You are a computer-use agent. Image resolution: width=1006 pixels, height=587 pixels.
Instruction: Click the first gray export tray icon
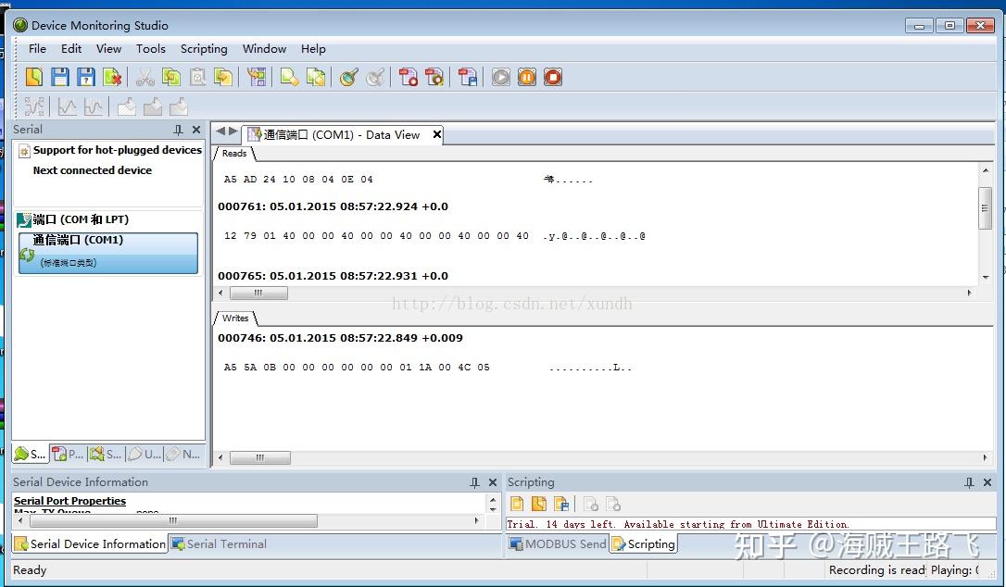126,106
